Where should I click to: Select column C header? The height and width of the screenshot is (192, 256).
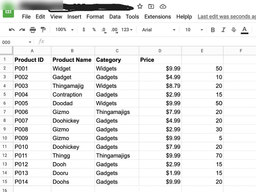coord(117,51)
